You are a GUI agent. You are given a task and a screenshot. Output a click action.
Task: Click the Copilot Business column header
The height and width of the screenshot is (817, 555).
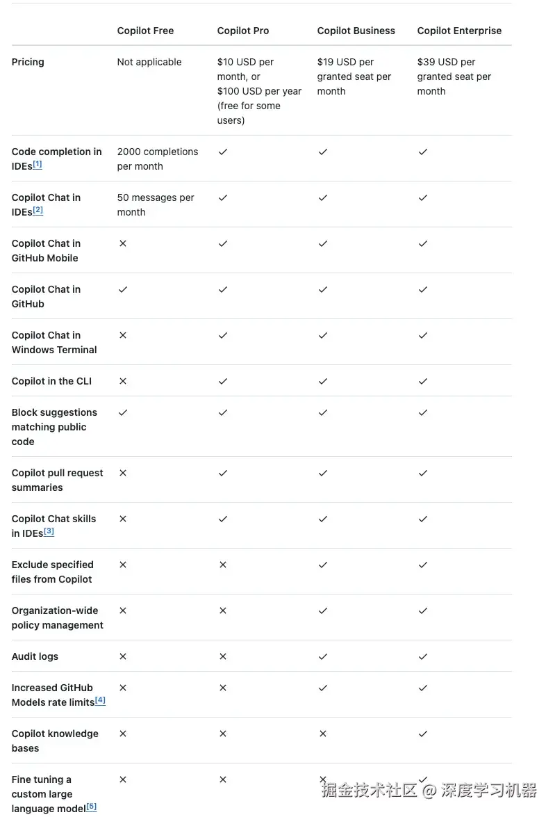pyautogui.click(x=356, y=31)
